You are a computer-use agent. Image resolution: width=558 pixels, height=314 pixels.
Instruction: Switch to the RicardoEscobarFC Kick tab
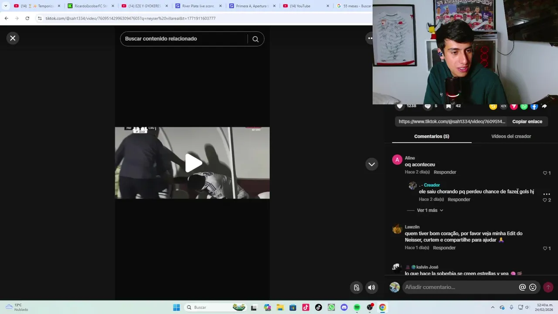(x=91, y=6)
